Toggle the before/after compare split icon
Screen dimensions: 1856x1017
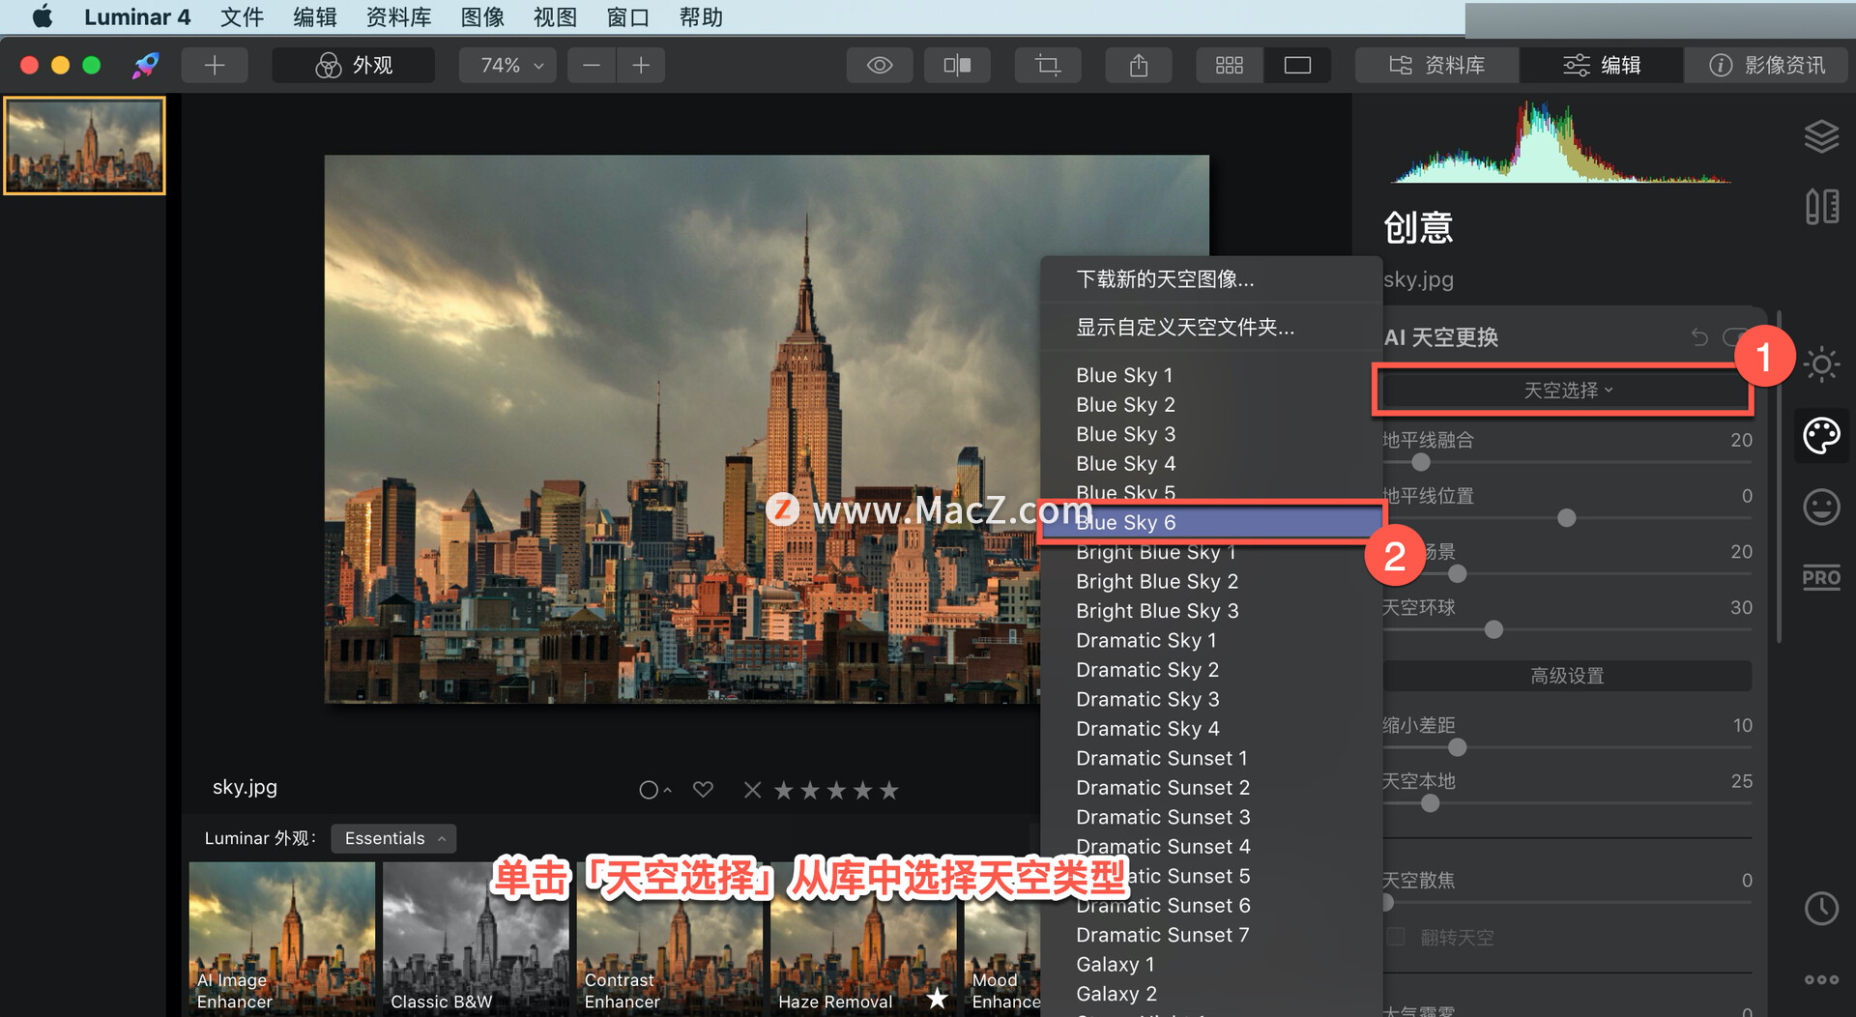(x=957, y=65)
